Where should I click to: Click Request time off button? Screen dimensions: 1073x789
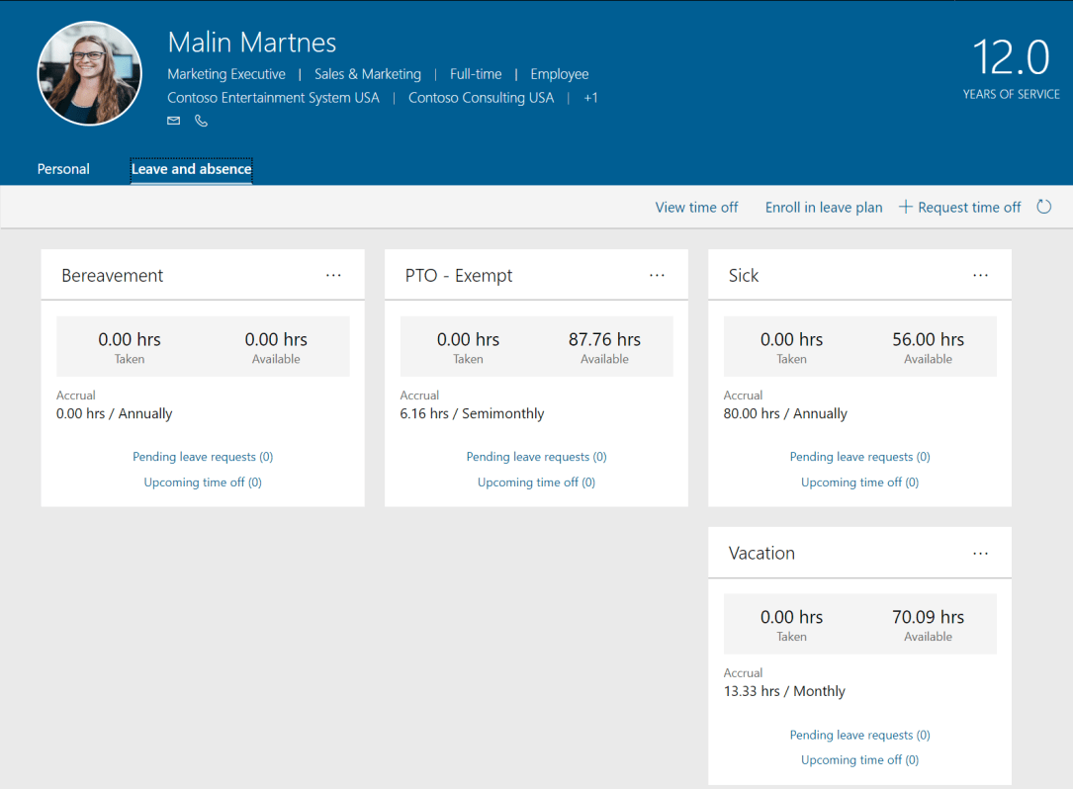959,207
